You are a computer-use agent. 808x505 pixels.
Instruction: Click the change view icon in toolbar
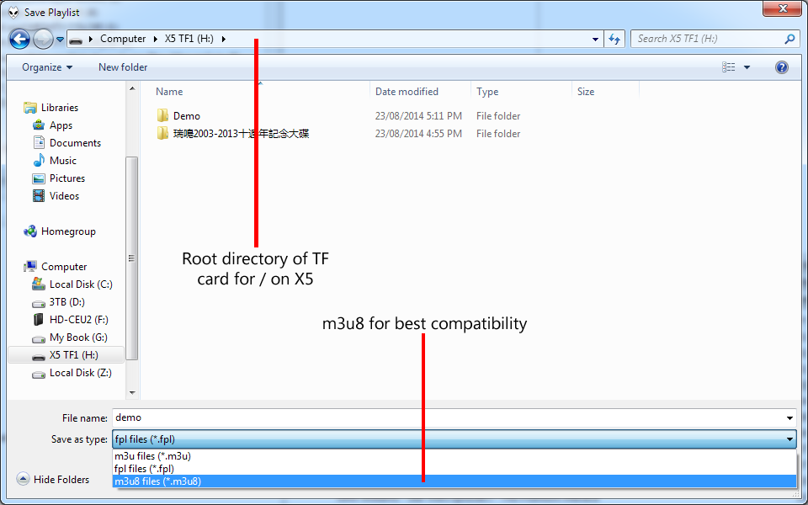click(729, 67)
